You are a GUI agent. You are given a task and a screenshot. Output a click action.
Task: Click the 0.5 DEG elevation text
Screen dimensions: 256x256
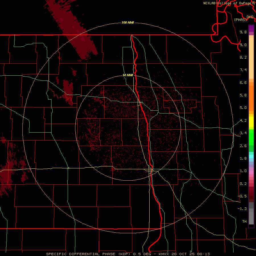click(143, 254)
